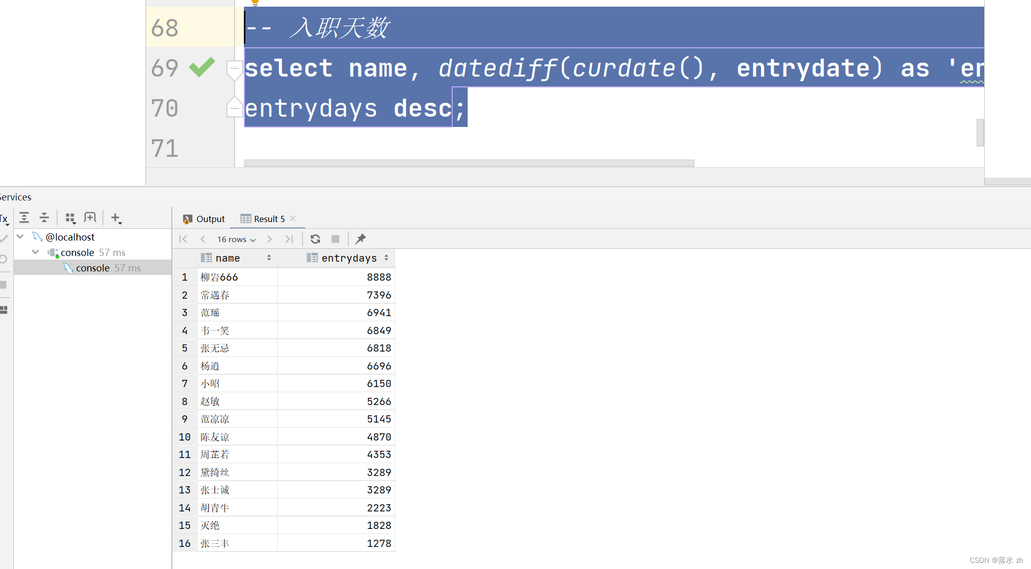Open the Group By icon in Services toolbar

(x=70, y=218)
